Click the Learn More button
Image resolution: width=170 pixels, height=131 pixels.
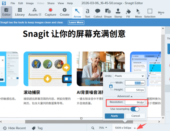76,22
